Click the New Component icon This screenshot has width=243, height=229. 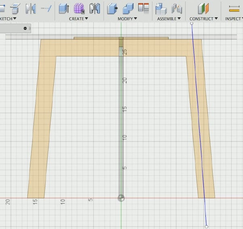tap(161, 8)
